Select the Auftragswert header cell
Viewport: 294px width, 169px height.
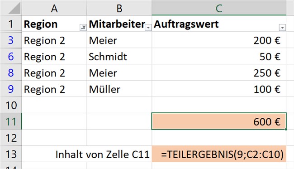(219, 24)
